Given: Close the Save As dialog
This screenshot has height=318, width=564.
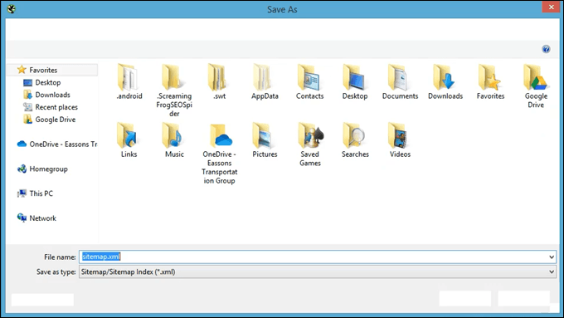Looking at the screenshot, I should (551, 7).
